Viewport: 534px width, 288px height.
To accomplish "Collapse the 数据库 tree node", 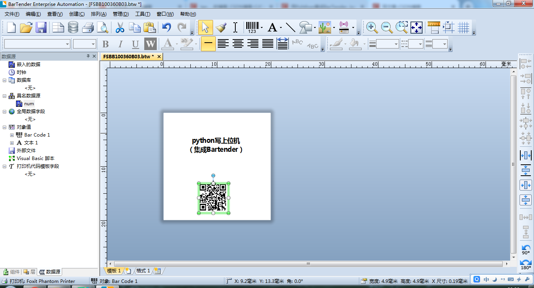I will click(5, 80).
